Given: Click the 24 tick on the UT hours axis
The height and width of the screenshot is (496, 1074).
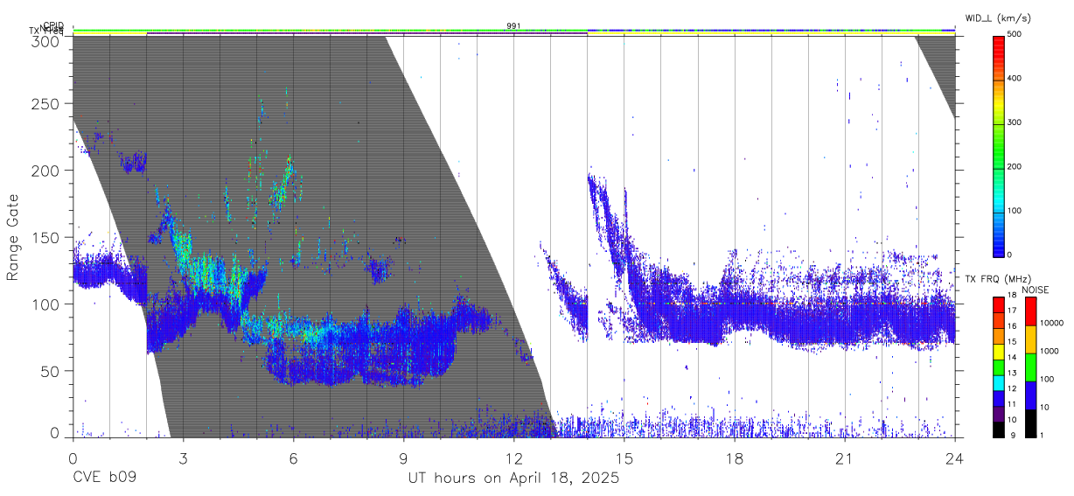Looking at the screenshot, I should tap(954, 458).
